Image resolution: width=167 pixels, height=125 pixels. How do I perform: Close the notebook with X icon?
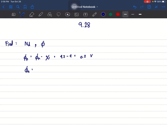(156, 7)
